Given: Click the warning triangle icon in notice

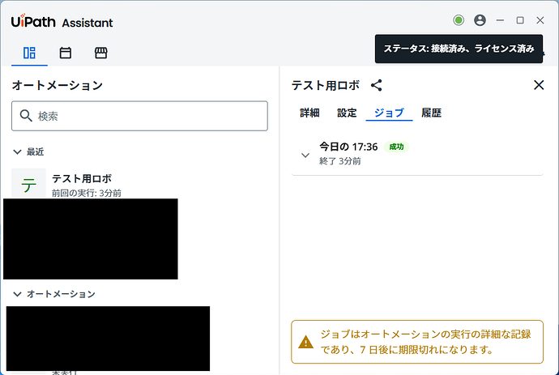Looking at the screenshot, I should (x=305, y=343).
